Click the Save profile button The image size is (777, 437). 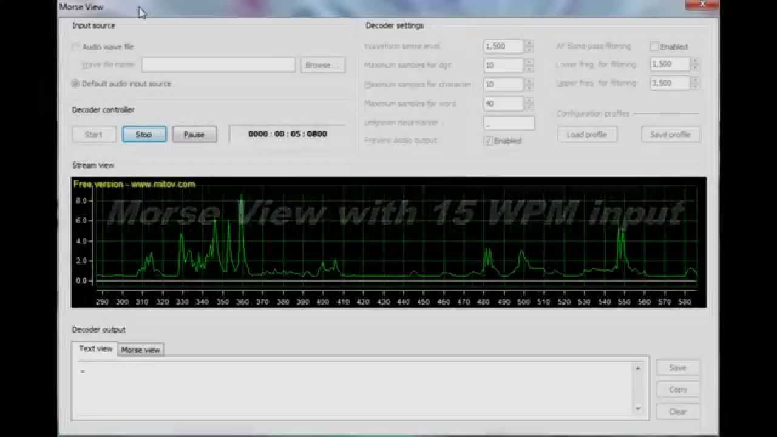671,135
